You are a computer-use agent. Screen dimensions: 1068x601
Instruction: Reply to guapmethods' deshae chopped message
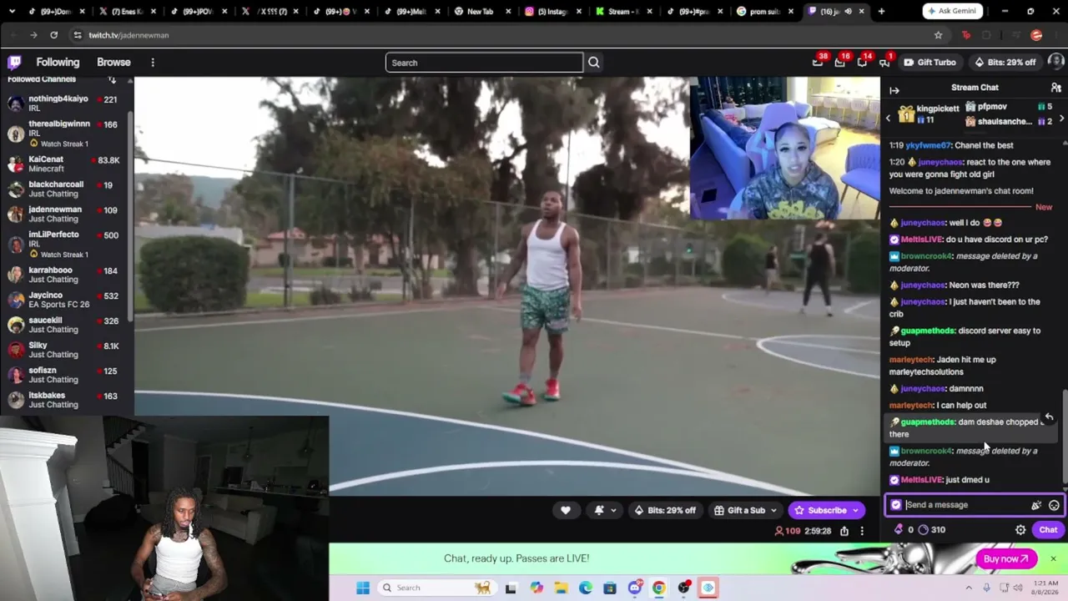1049,417
